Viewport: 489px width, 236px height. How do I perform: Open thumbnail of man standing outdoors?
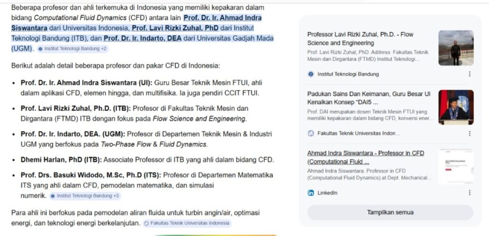(456, 48)
